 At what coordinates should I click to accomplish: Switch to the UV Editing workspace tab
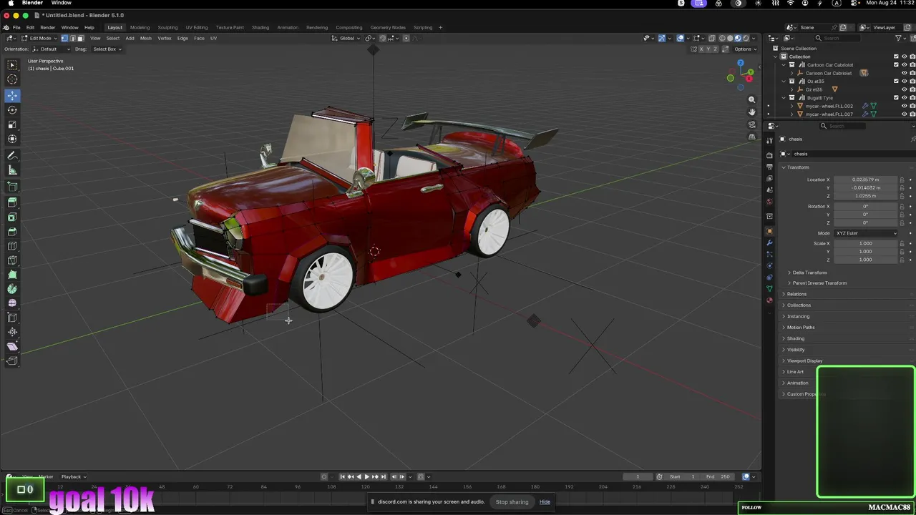pyautogui.click(x=197, y=27)
